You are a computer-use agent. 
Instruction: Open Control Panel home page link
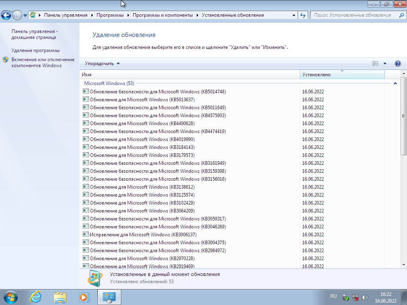pos(34,34)
